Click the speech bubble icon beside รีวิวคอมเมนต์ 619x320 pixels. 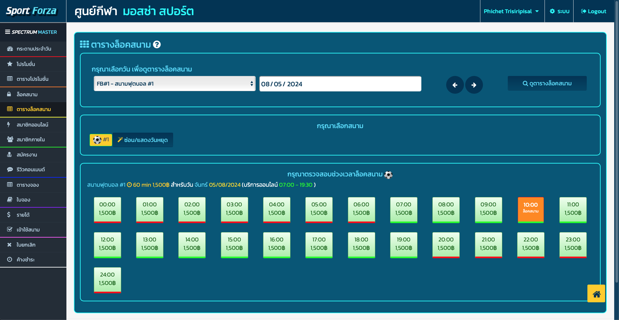pyautogui.click(x=10, y=169)
